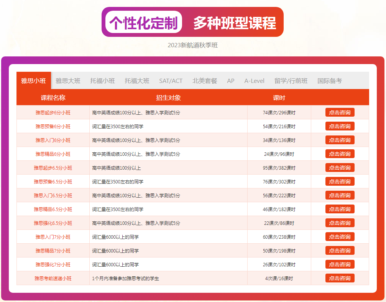The image size is (386, 302).
Task: Select the 22课次/86课时 cell
Action: (279, 223)
